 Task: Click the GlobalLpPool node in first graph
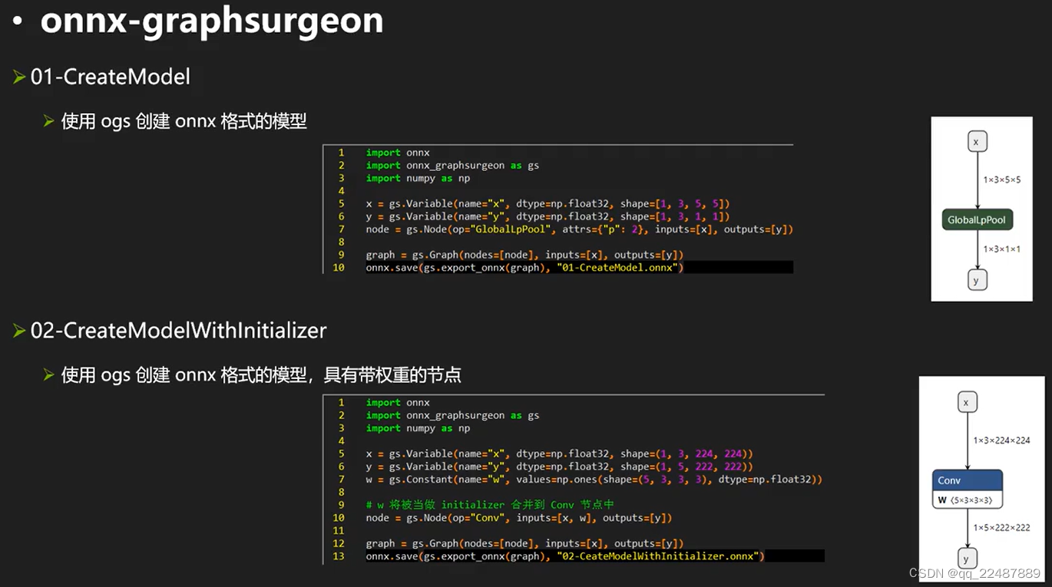pyautogui.click(x=977, y=220)
